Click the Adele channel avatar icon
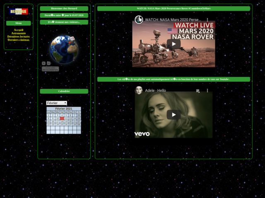Image resolution: width=265 pixels, height=198 pixels. [139, 90]
